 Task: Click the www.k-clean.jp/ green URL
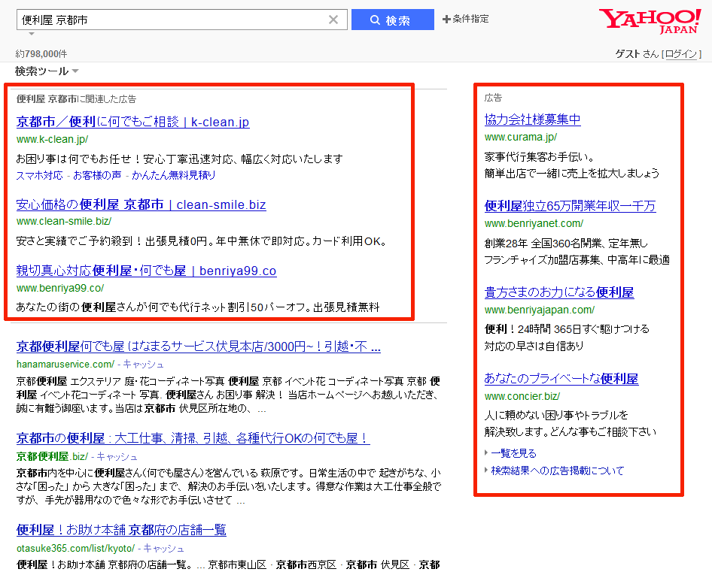click(x=52, y=139)
